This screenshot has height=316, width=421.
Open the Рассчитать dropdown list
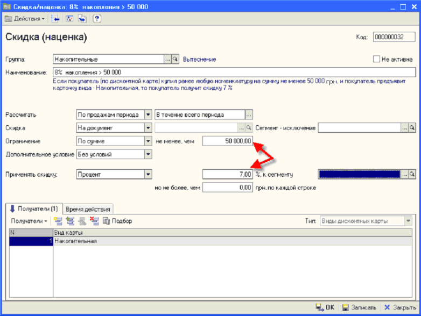click(x=148, y=115)
